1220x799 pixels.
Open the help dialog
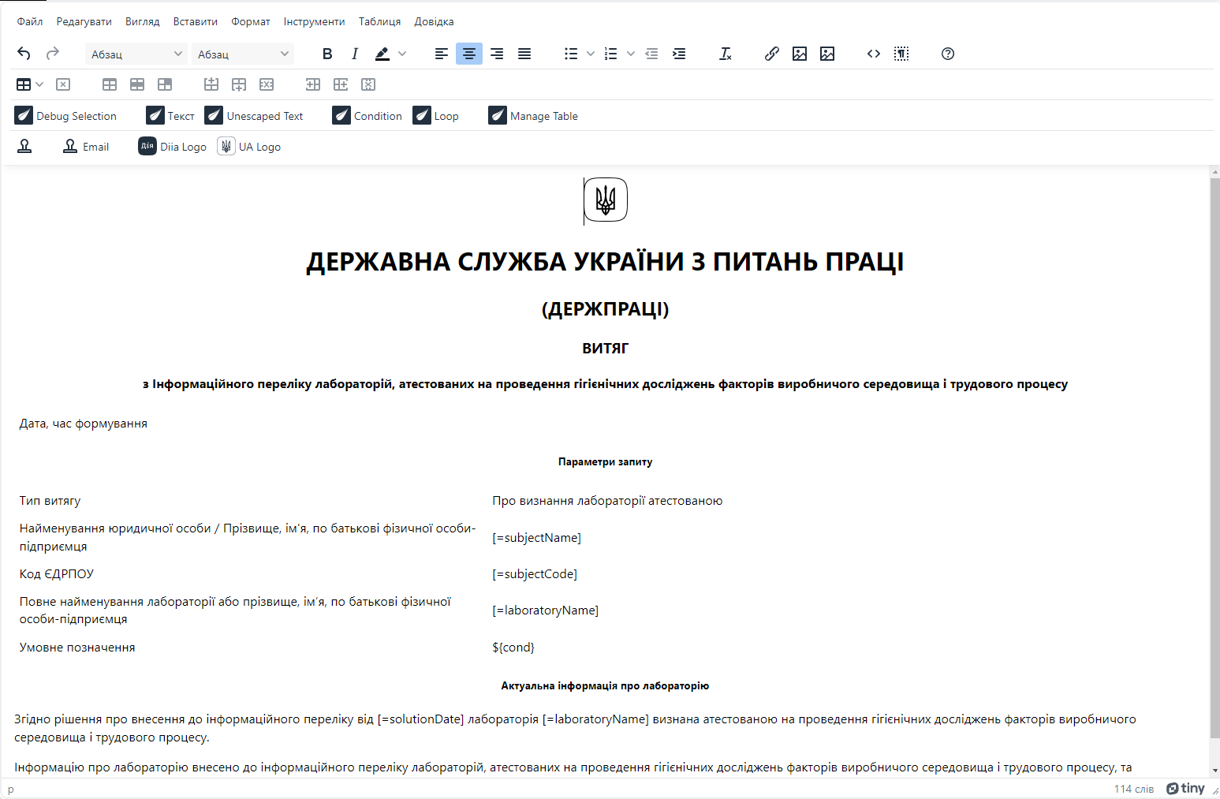coord(948,54)
